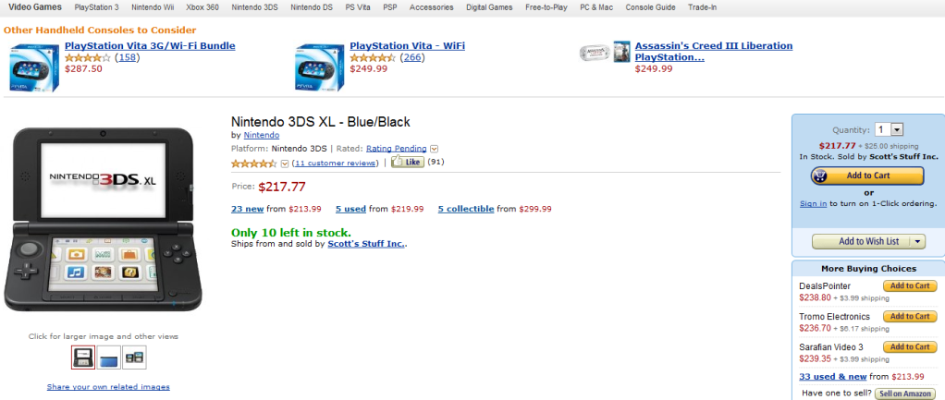
Task: Open the third product image thumbnail
Action: pyautogui.click(x=134, y=357)
